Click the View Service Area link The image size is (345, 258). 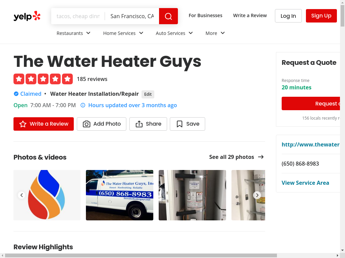305,183
